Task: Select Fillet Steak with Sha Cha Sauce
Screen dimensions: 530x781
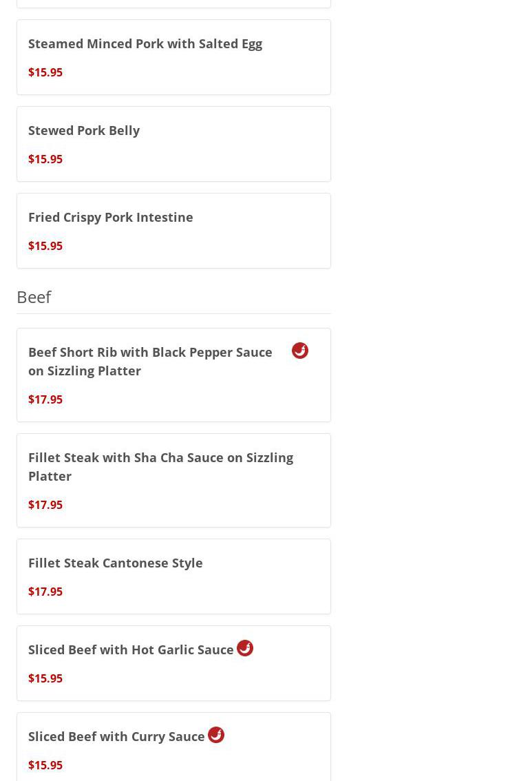Action: click(x=160, y=466)
